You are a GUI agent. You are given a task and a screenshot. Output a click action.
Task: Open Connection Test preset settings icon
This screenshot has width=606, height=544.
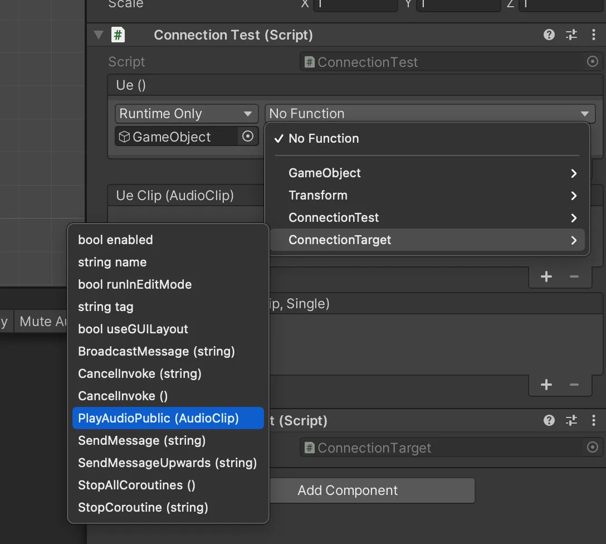click(571, 35)
